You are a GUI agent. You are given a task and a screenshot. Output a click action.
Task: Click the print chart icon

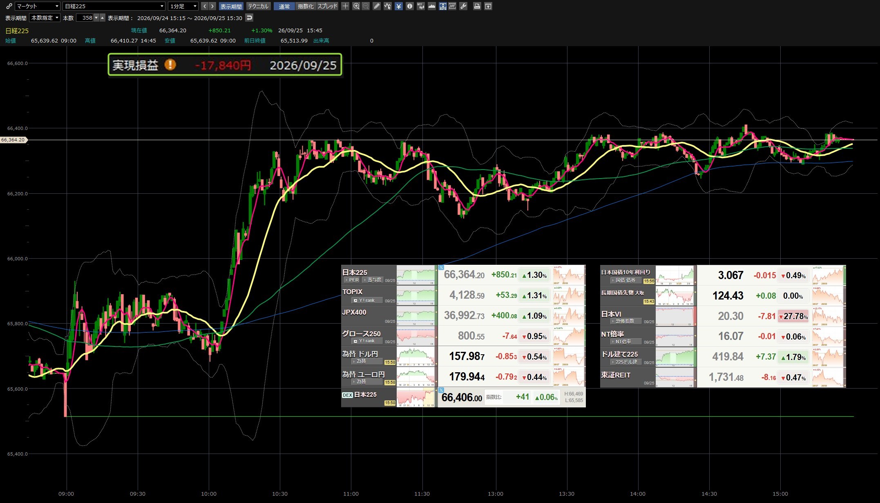tap(477, 6)
